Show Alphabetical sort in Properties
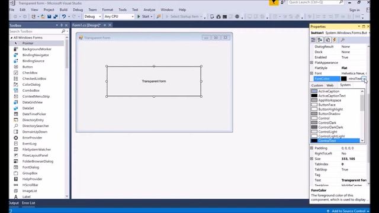Viewport: 379px width, 213px height. coord(320,40)
